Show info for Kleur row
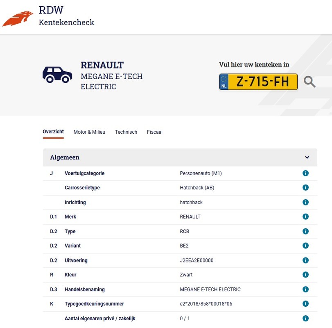 (305, 275)
